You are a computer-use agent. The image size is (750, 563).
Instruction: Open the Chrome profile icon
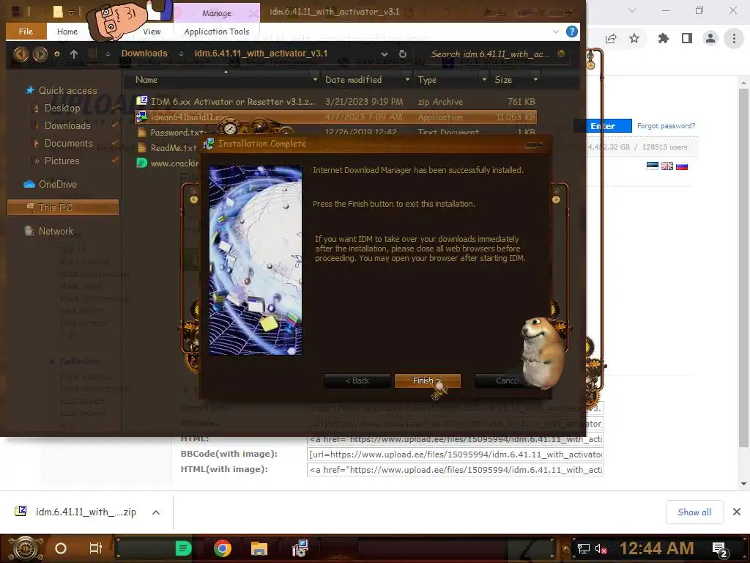710,38
